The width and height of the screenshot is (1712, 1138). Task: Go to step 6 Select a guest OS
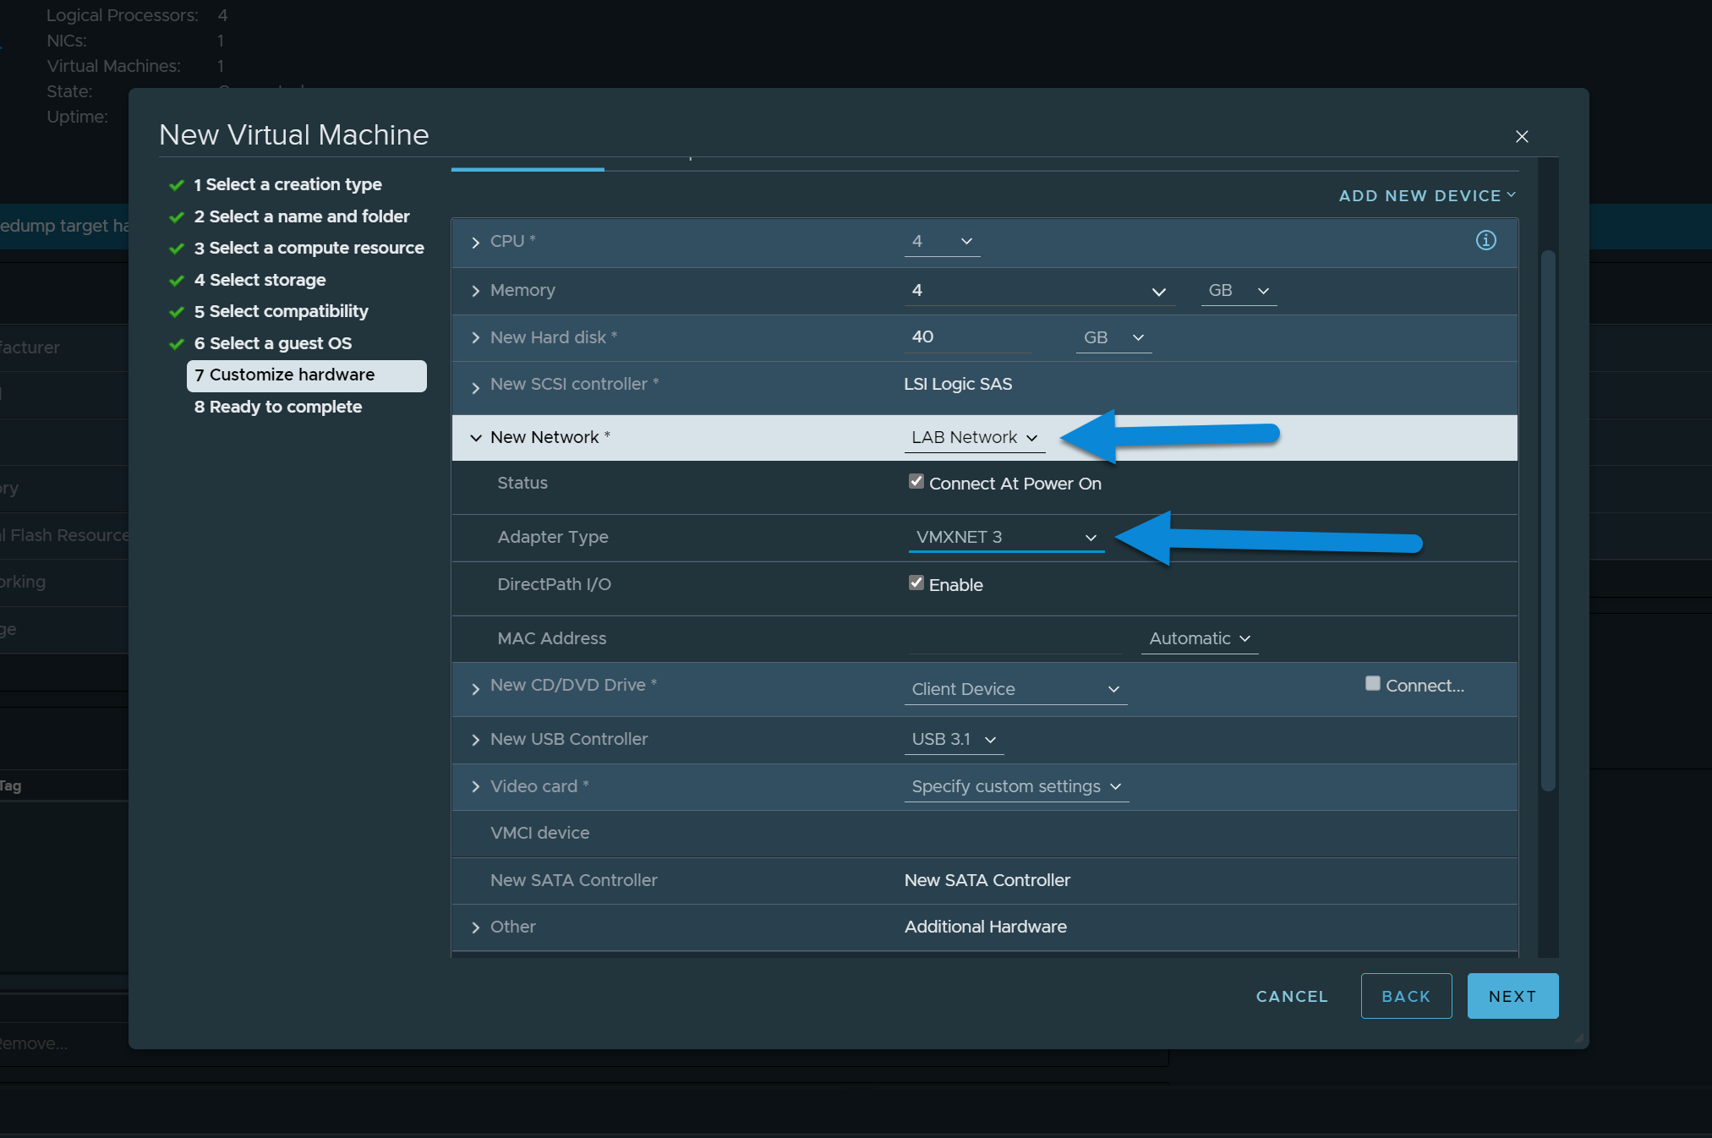272,343
